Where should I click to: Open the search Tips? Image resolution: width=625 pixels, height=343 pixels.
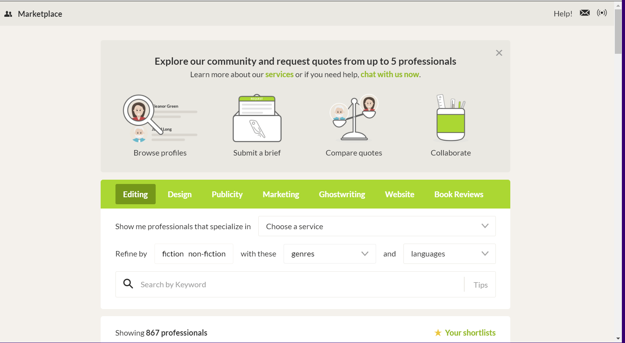pos(480,285)
